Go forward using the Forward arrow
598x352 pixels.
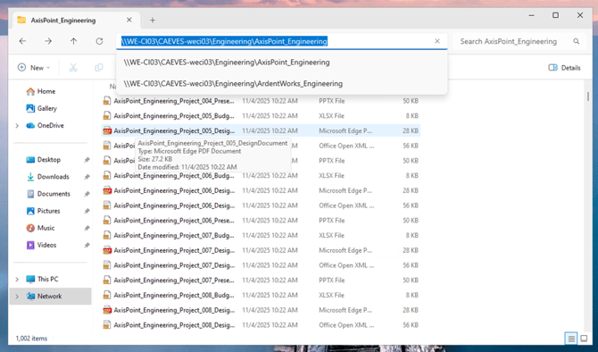(x=48, y=41)
